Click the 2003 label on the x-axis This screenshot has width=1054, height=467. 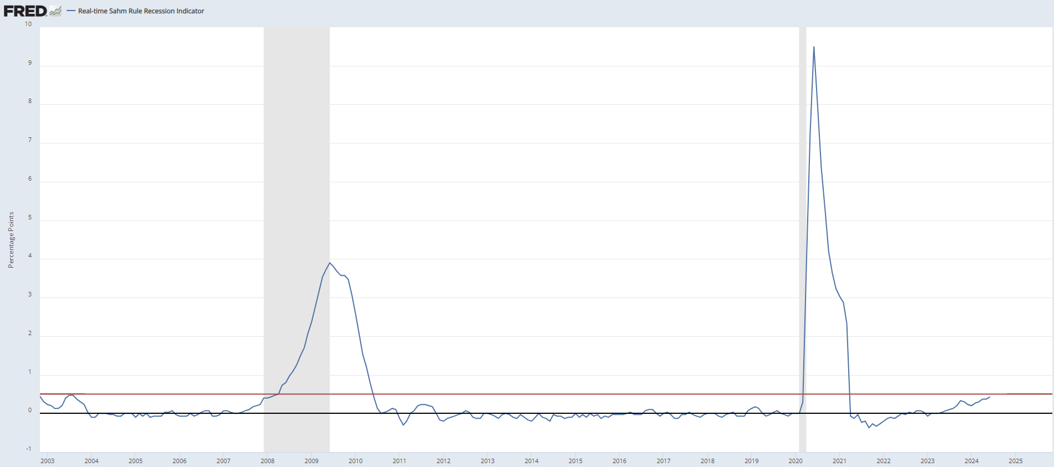[48, 461]
